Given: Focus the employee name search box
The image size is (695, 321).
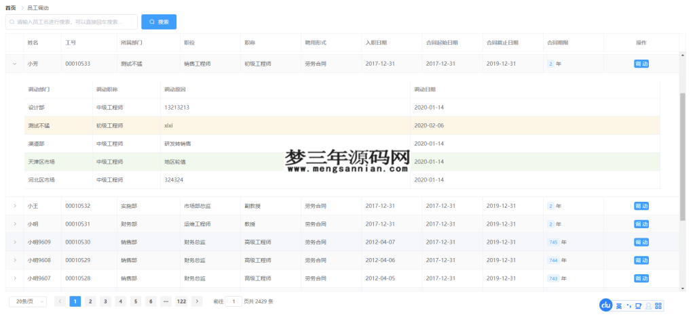Looking at the screenshot, I should (71, 22).
